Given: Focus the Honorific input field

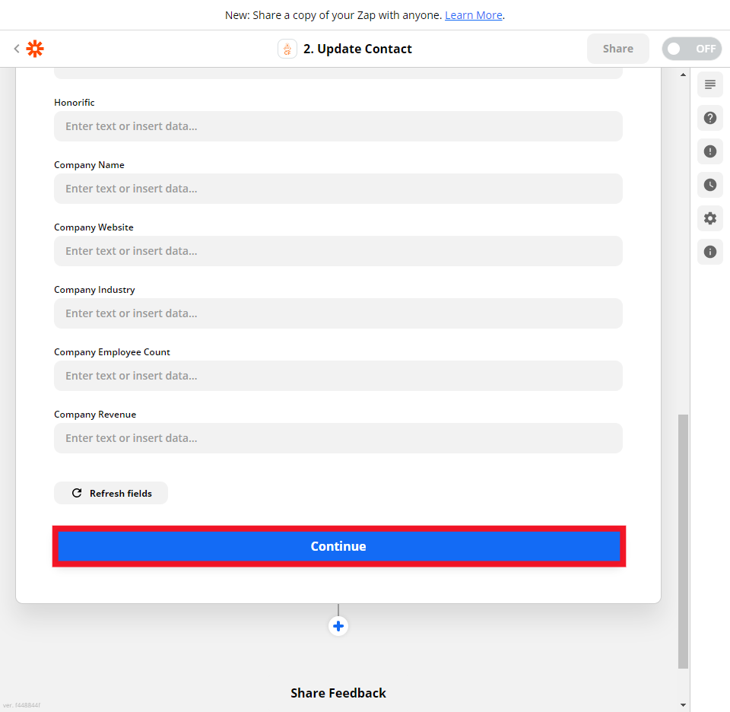Looking at the screenshot, I should [338, 126].
